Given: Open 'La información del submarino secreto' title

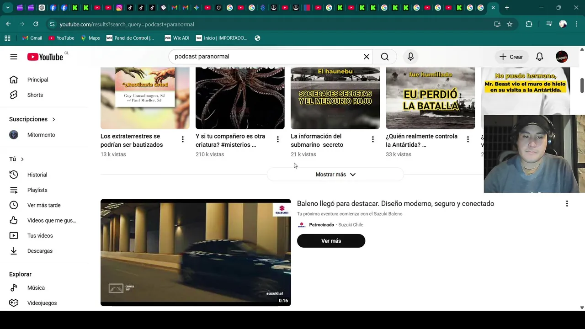Looking at the screenshot, I should coord(317,140).
